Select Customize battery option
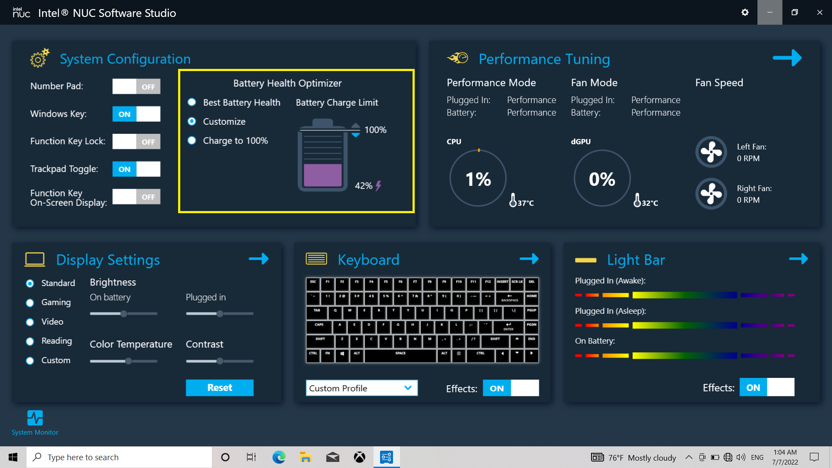 point(192,121)
